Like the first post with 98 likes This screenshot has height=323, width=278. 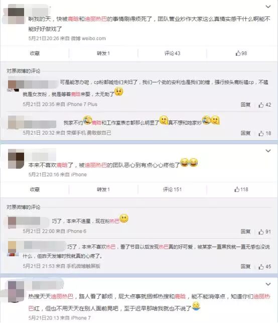click(241, 53)
